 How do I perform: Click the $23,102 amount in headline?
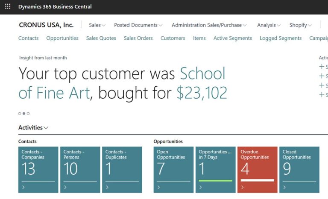click(x=202, y=93)
